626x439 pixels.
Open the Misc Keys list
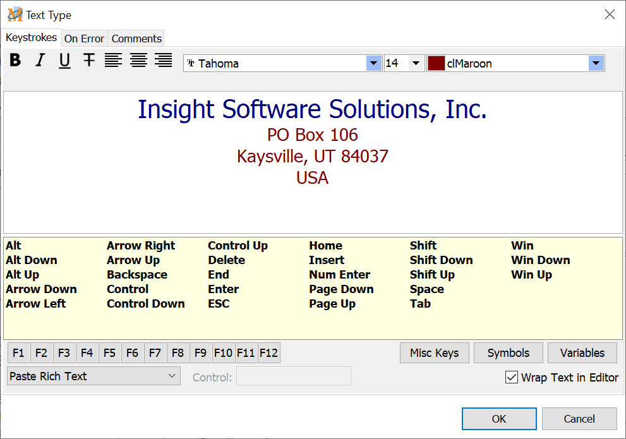(434, 353)
